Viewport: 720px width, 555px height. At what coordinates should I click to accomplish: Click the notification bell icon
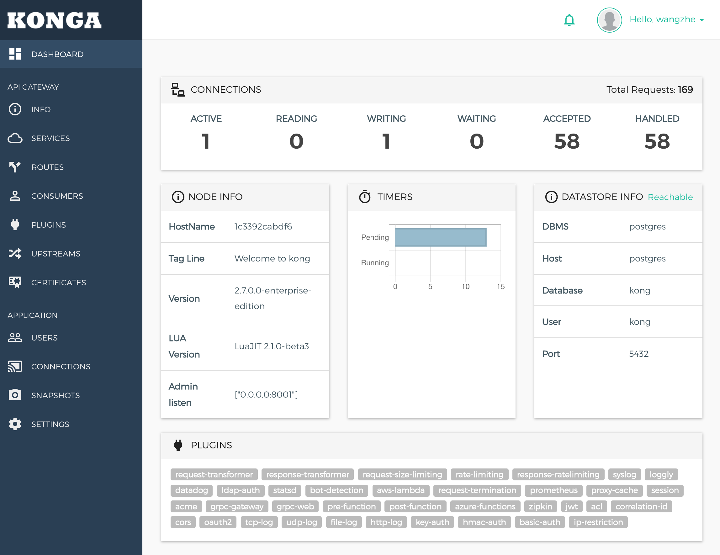pyautogui.click(x=569, y=20)
